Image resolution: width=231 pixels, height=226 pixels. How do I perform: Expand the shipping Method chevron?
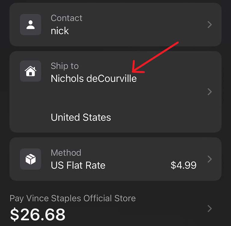tap(210, 159)
